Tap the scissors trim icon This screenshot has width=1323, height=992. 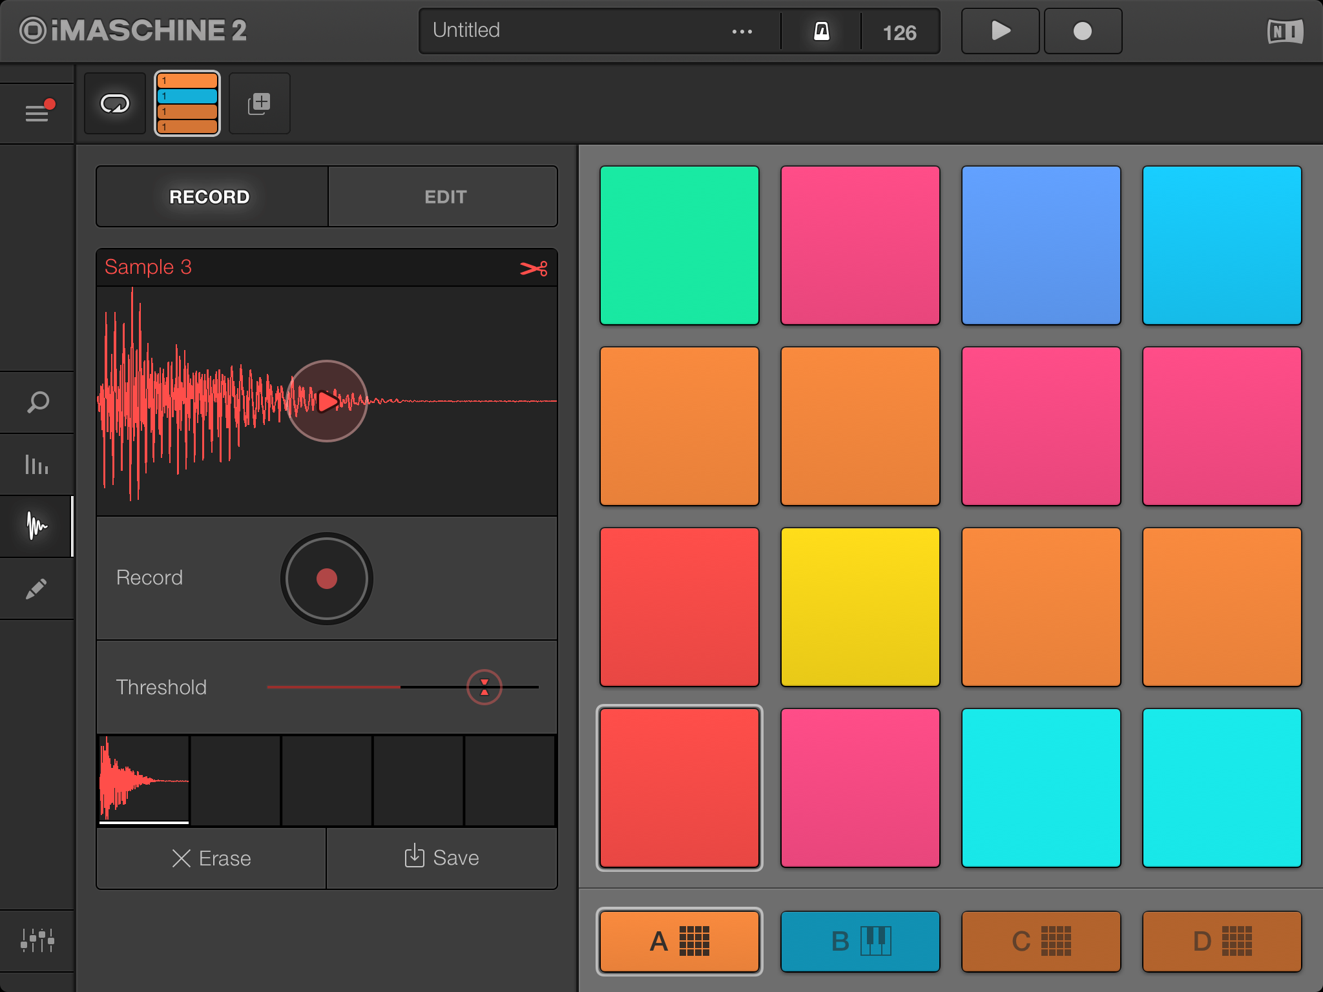pyautogui.click(x=534, y=268)
